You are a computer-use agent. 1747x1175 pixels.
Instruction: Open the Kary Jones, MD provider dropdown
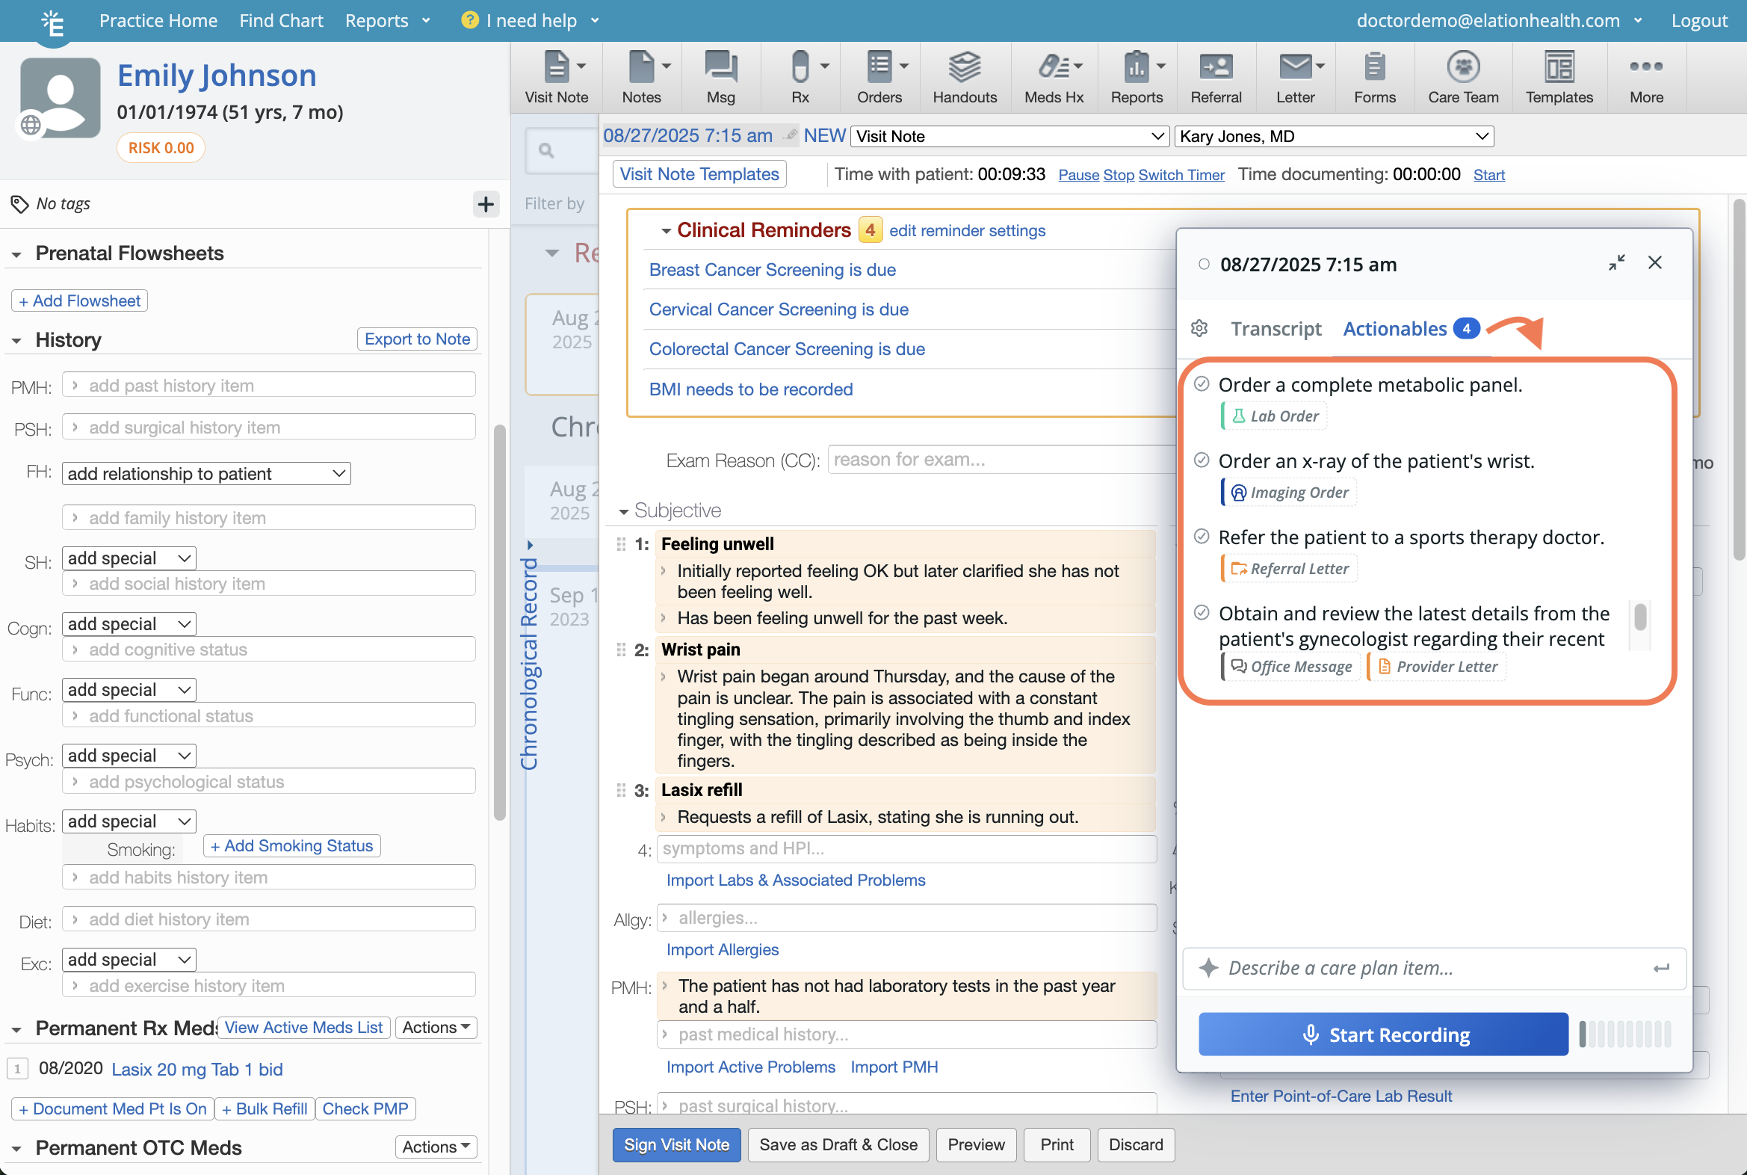pos(1334,136)
